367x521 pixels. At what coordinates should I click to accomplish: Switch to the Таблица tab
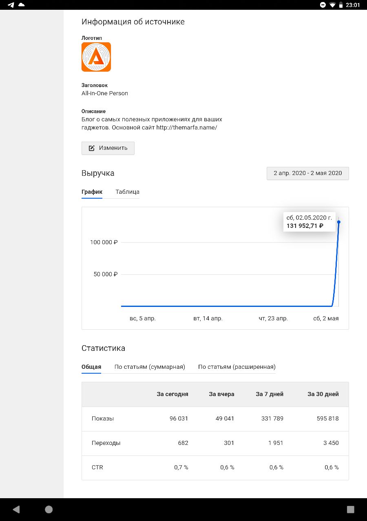pos(127,192)
